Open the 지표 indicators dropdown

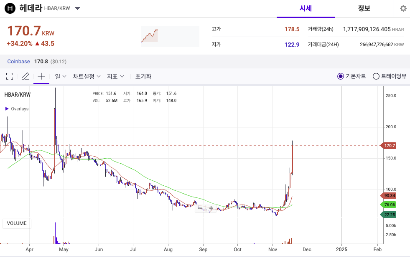(x=115, y=76)
